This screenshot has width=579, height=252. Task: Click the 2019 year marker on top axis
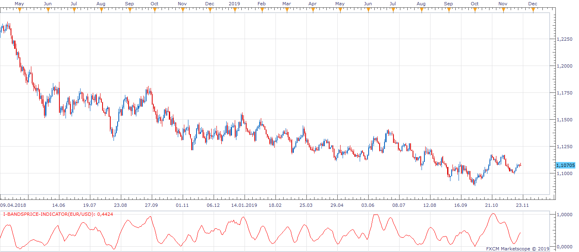point(234,4)
